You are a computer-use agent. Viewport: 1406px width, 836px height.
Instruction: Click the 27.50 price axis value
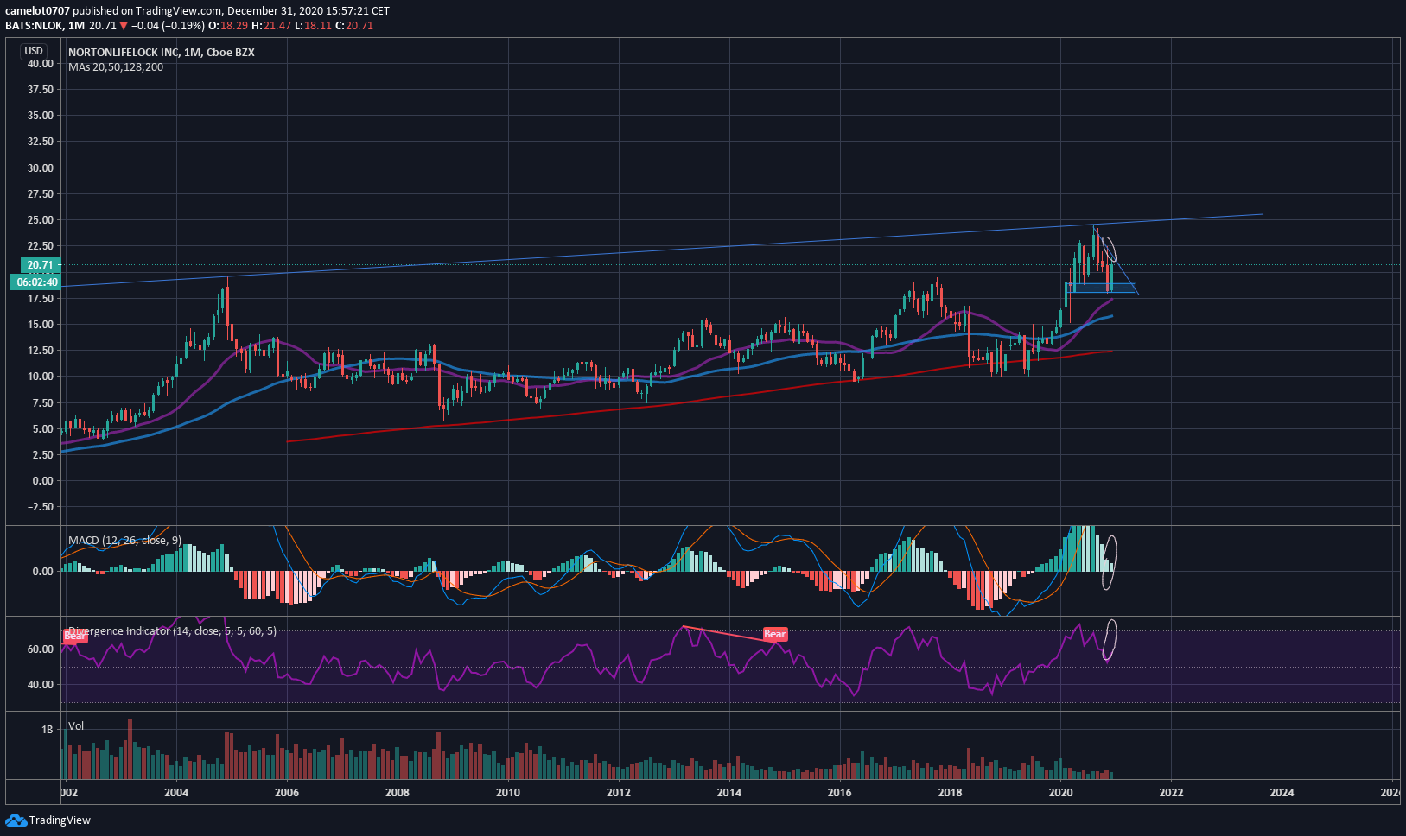pos(40,194)
